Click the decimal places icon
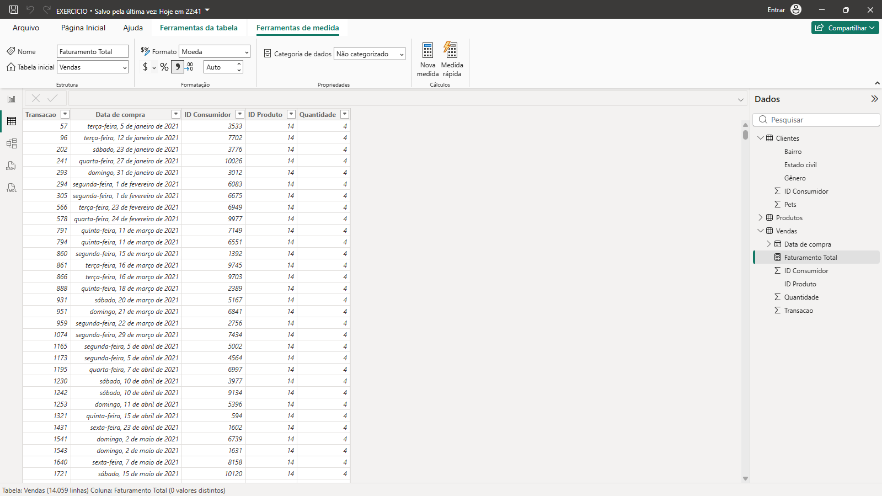 [189, 67]
